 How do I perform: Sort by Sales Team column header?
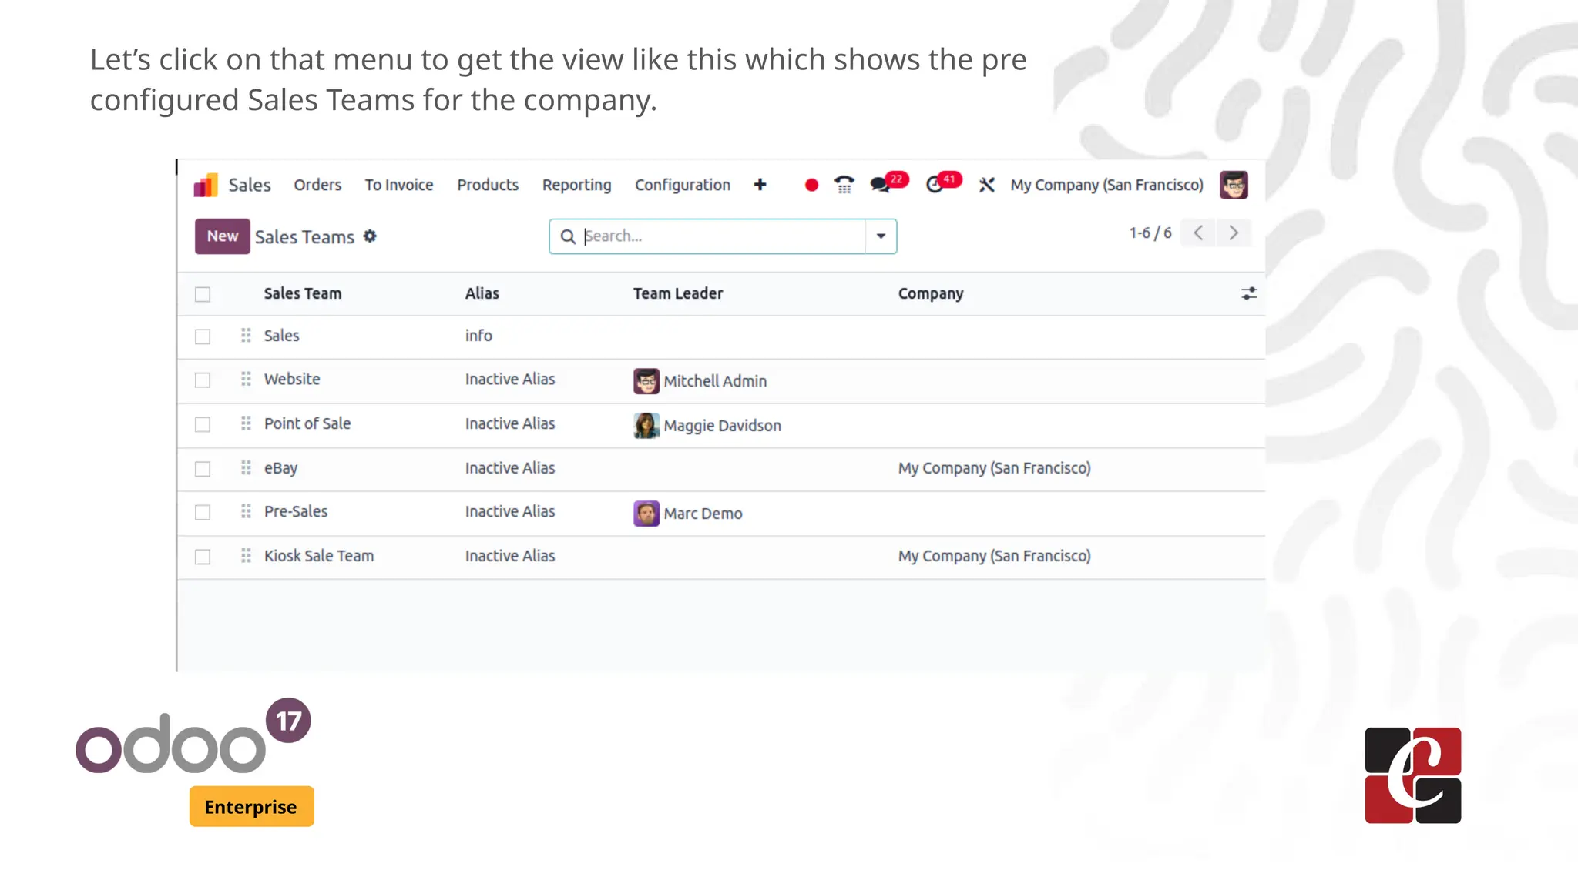pyautogui.click(x=303, y=293)
